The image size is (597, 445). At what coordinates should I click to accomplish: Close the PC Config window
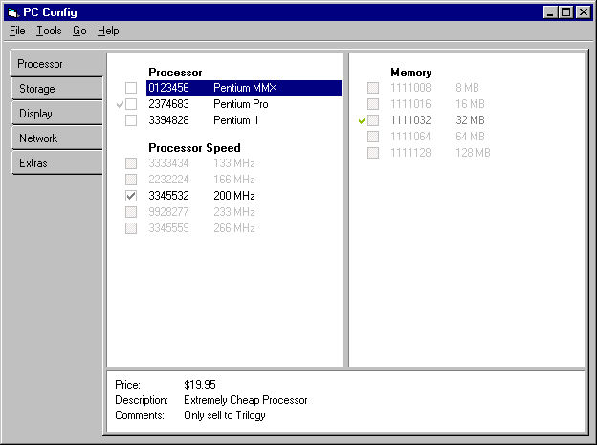coord(584,12)
